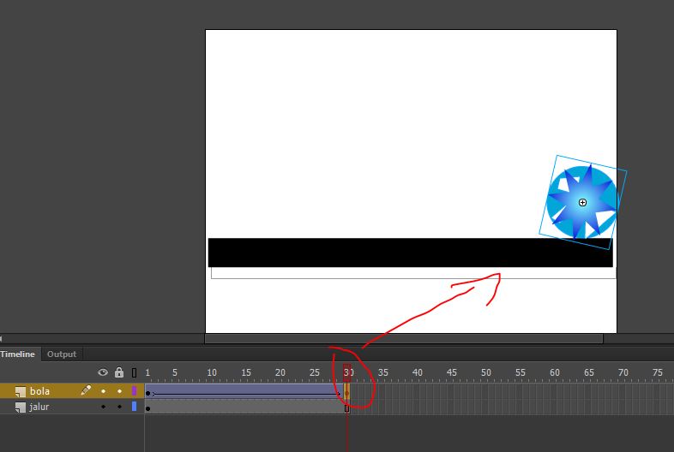The image size is (674, 452).
Task: Select first keyframe on jalur layer
Action: pos(147,408)
